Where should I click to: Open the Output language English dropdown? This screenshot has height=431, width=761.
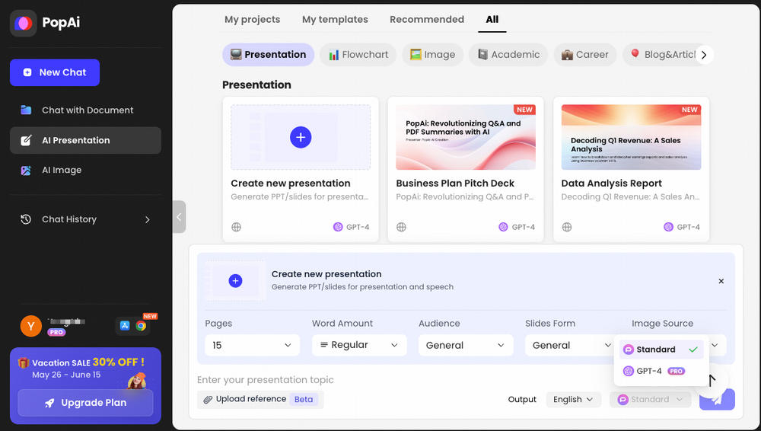pos(573,400)
